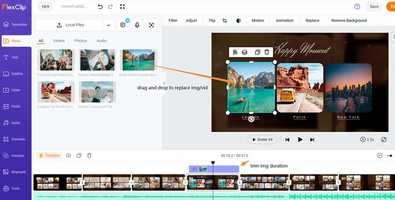This screenshot has width=395, height=200.
Task: Start voice recording with microphone icon
Action: [x=137, y=25]
